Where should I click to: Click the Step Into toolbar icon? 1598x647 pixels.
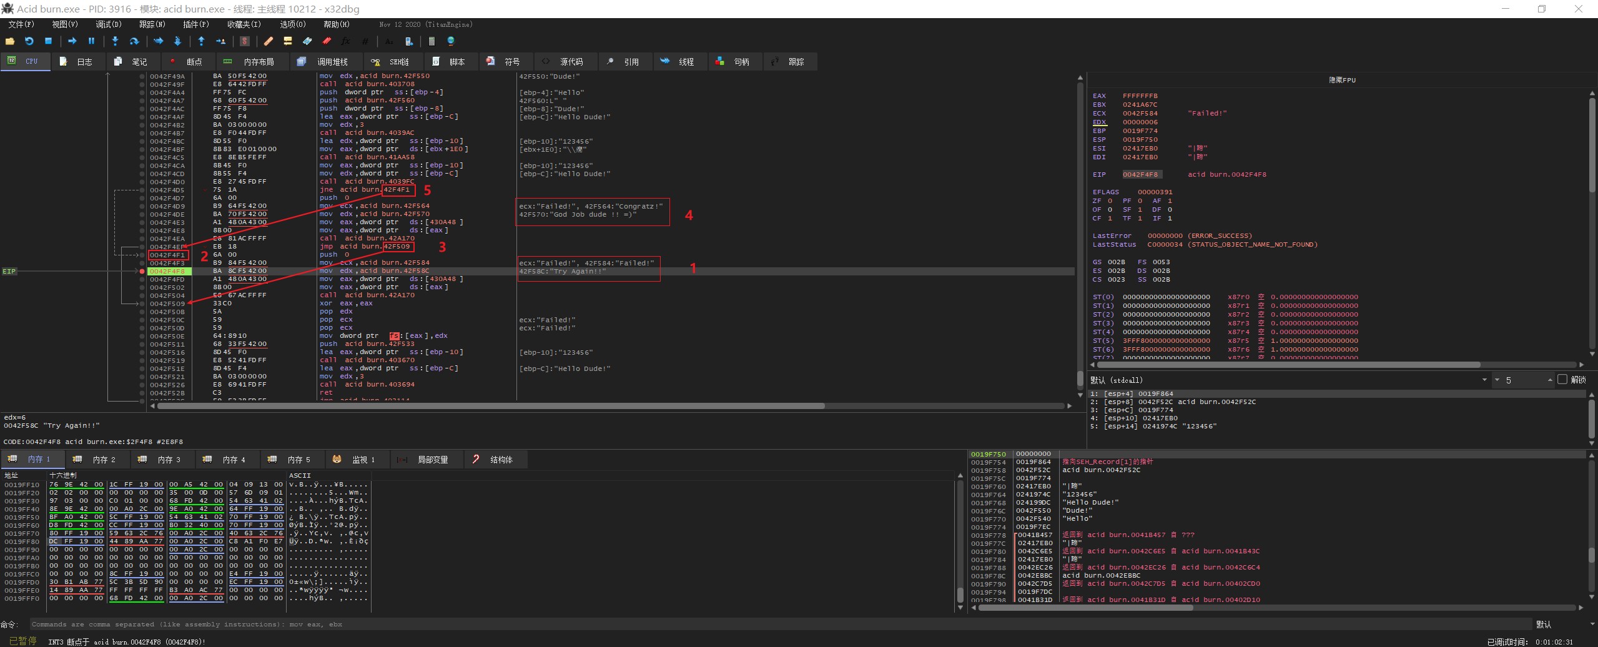pyautogui.click(x=115, y=41)
